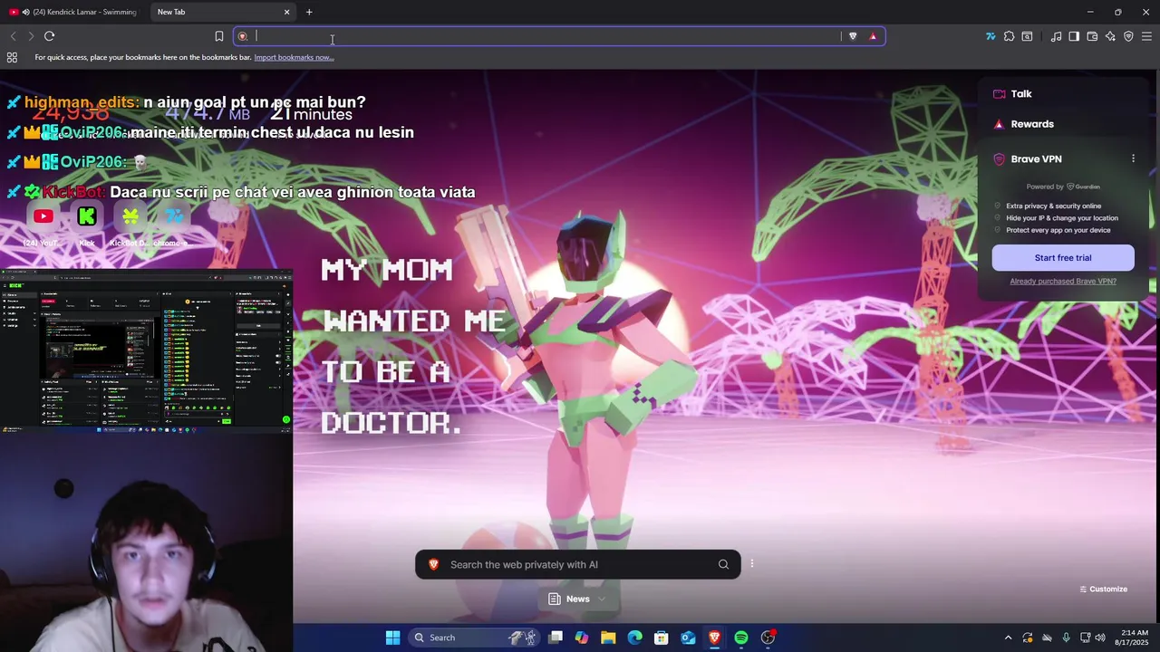Click the microphone tray icon
This screenshot has width=1160, height=652.
(x=1066, y=638)
